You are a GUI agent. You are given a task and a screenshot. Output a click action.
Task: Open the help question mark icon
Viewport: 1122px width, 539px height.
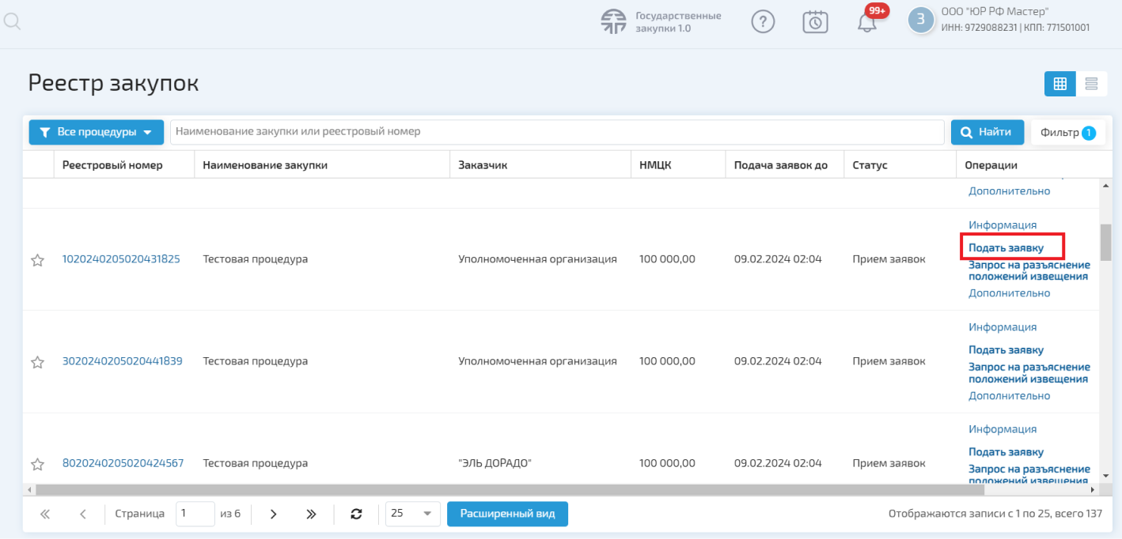(762, 22)
